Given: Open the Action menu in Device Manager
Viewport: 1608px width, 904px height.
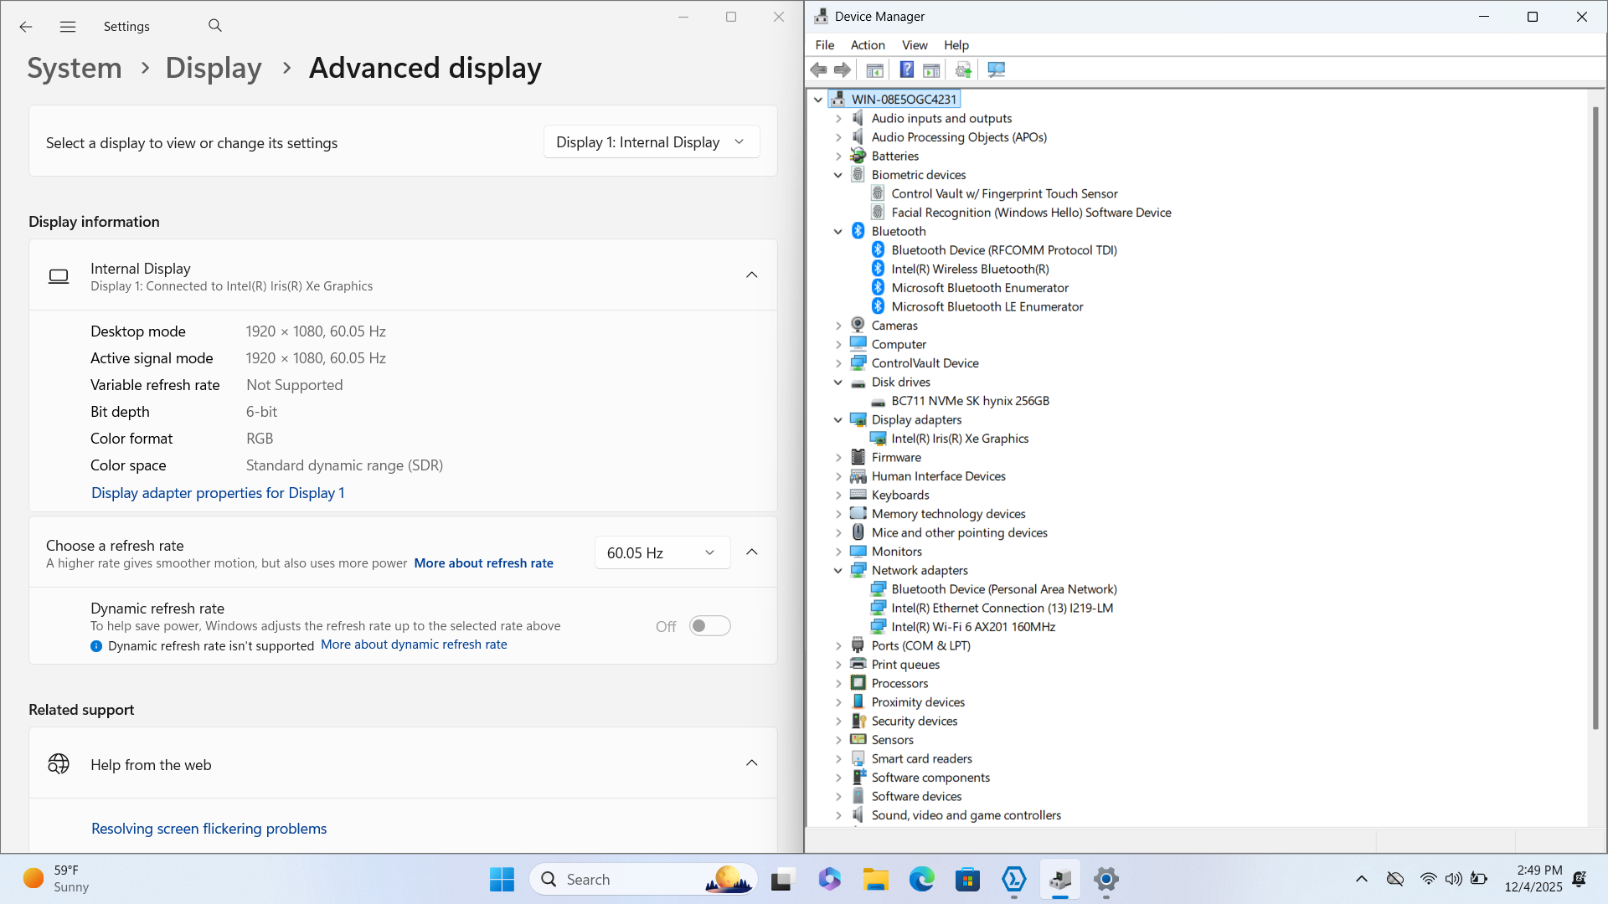Looking at the screenshot, I should 867,45.
